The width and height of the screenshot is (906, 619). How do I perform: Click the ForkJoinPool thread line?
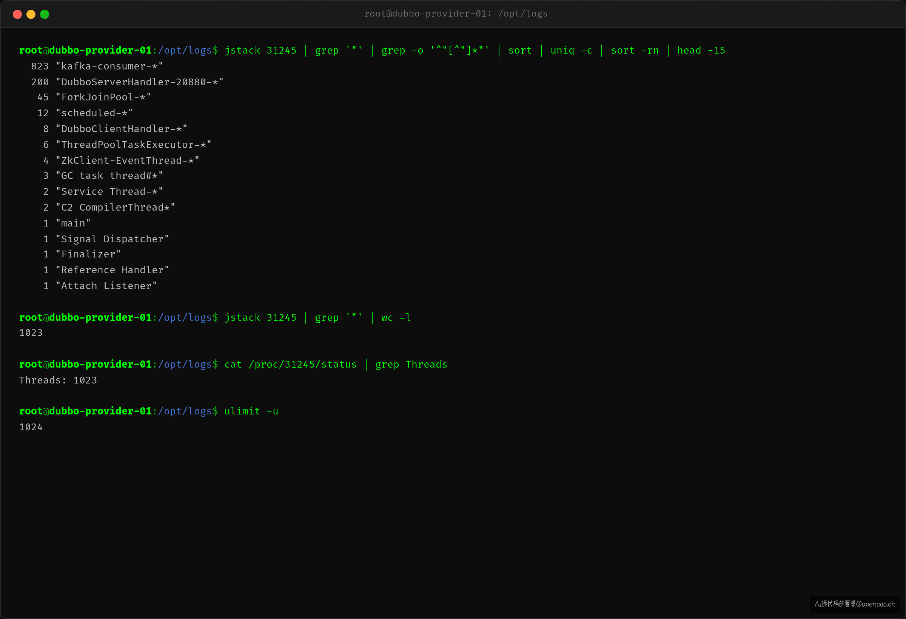(94, 97)
